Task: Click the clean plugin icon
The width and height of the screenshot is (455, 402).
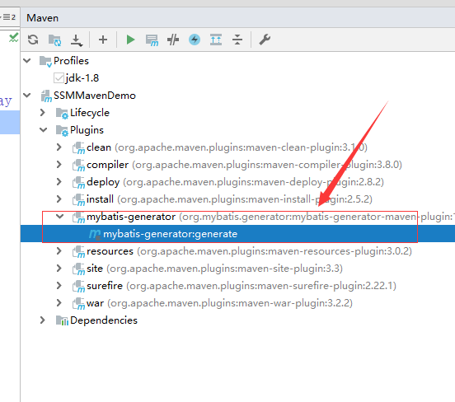Action: pyautogui.click(x=78, y=148)
